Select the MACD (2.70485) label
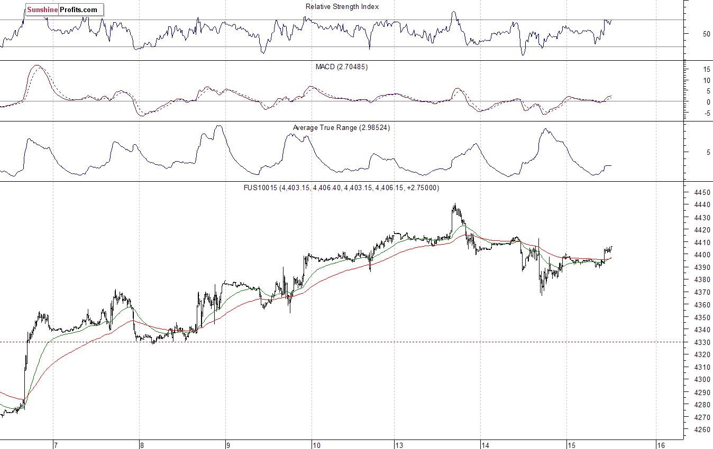 click(342, 67)
